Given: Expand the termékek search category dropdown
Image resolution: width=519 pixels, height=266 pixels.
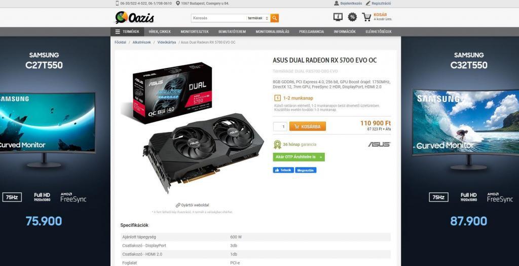Looking at the screenshot, I should pyautogui.click(x=258, y=18).
